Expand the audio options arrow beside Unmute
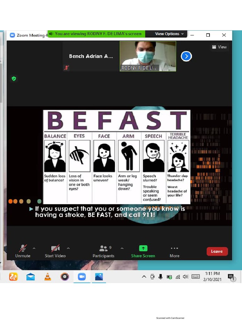Screen dimensions: 242x323 (34, 249)
